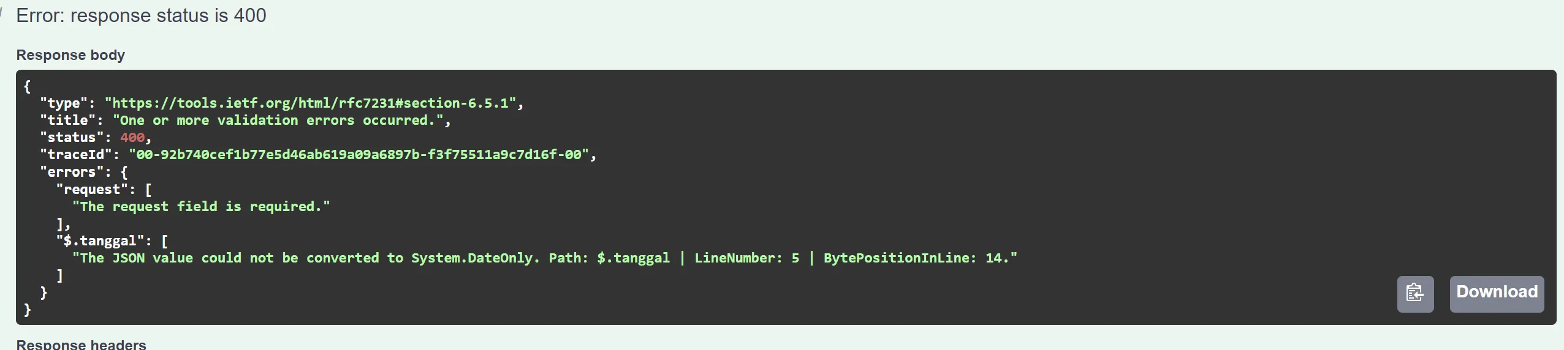
Task: Click the "title" key in JSON
Action: pyautogui.click(x=68, y=121)
